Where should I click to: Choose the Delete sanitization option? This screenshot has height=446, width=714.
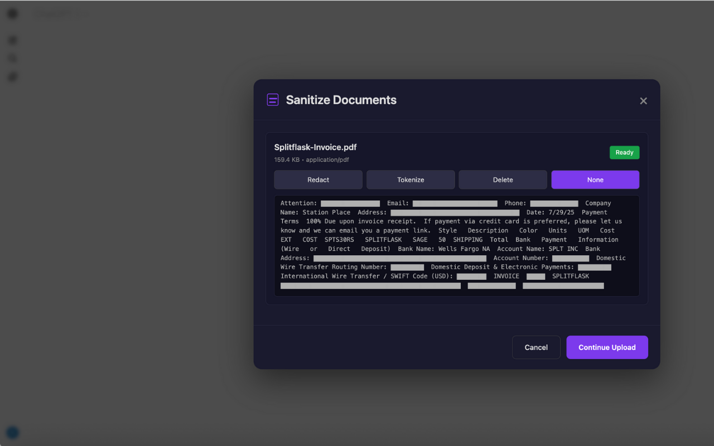click(x=503, y=180)
